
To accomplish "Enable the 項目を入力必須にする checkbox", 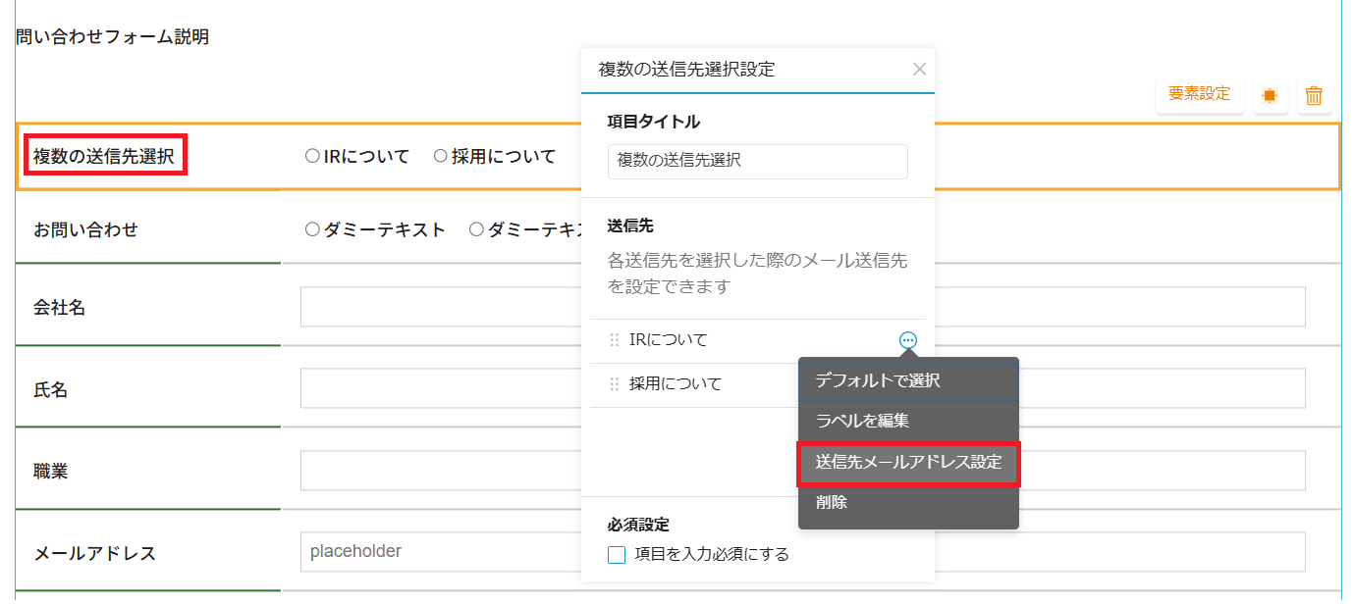I will point(617,555).
